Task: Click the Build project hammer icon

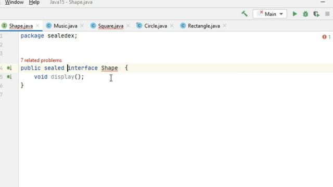Action: 245,14
